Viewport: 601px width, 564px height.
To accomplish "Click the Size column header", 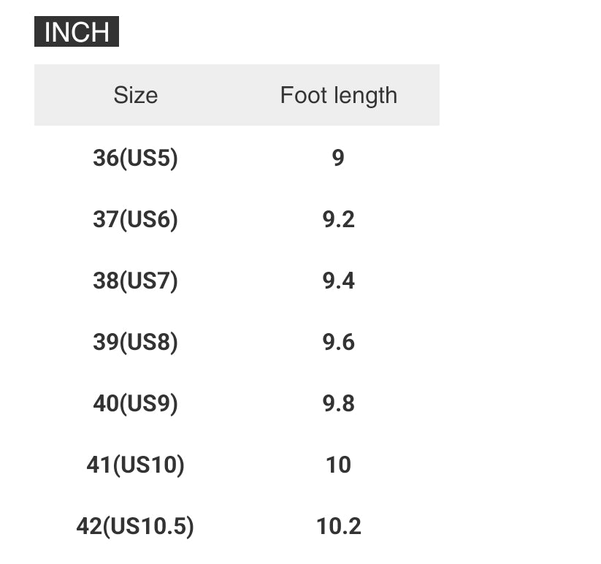I will 135,95.
